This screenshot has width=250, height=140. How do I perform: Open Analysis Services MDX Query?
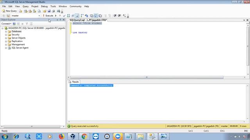(x=26, y=11)
